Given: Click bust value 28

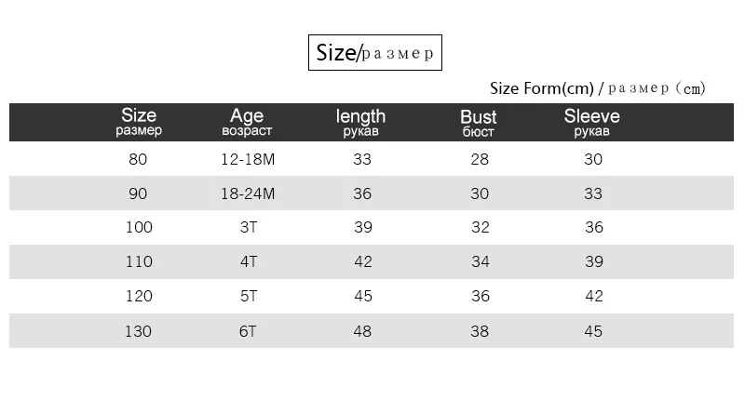Looking at the screenshot, I should (479, 159).
